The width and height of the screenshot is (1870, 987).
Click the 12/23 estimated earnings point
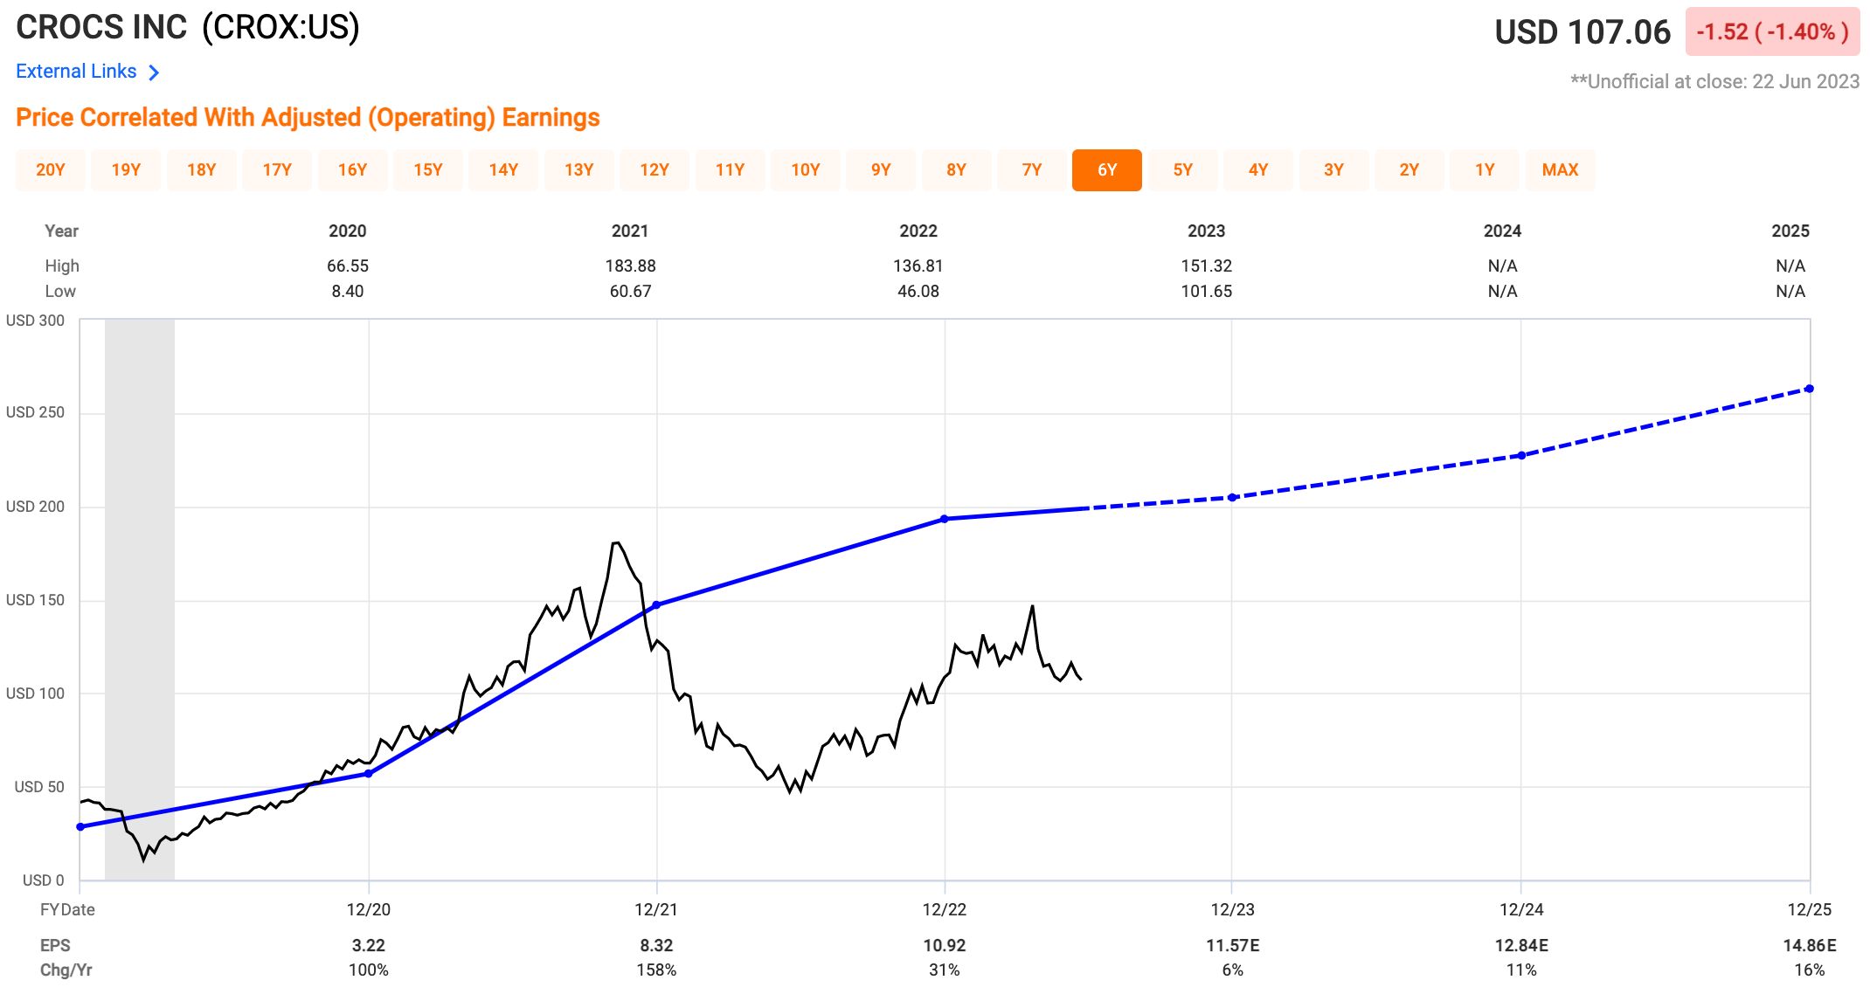click(x=1232, y=498)
